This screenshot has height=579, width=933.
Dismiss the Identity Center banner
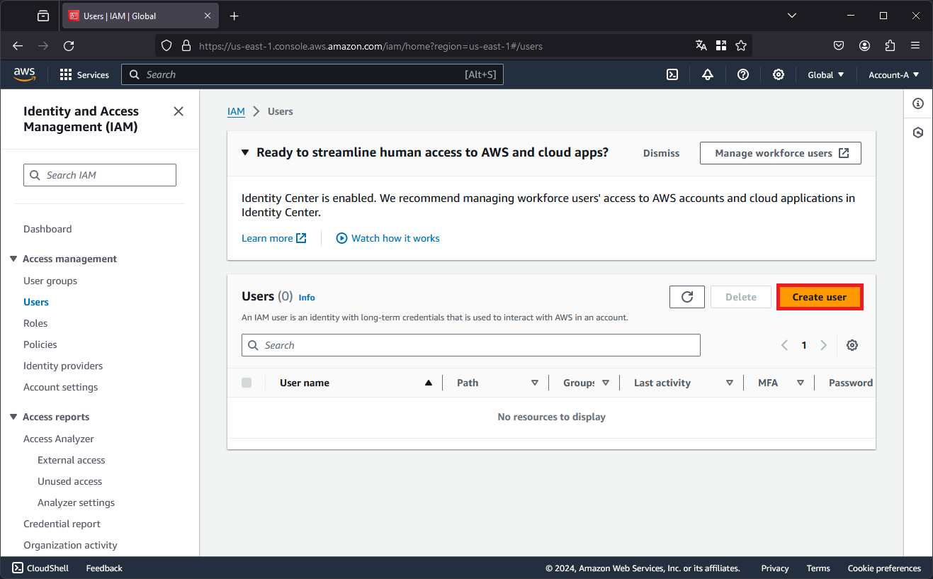[661, 153]
